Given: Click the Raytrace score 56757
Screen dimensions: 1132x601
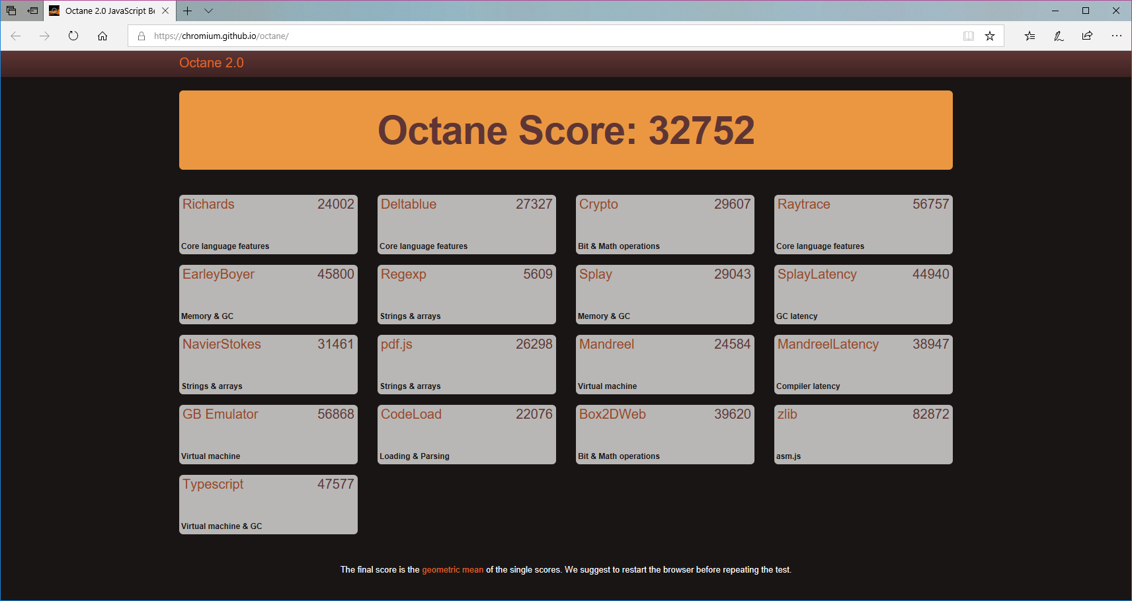Looking at the screenshot, I should pos(931,204).
